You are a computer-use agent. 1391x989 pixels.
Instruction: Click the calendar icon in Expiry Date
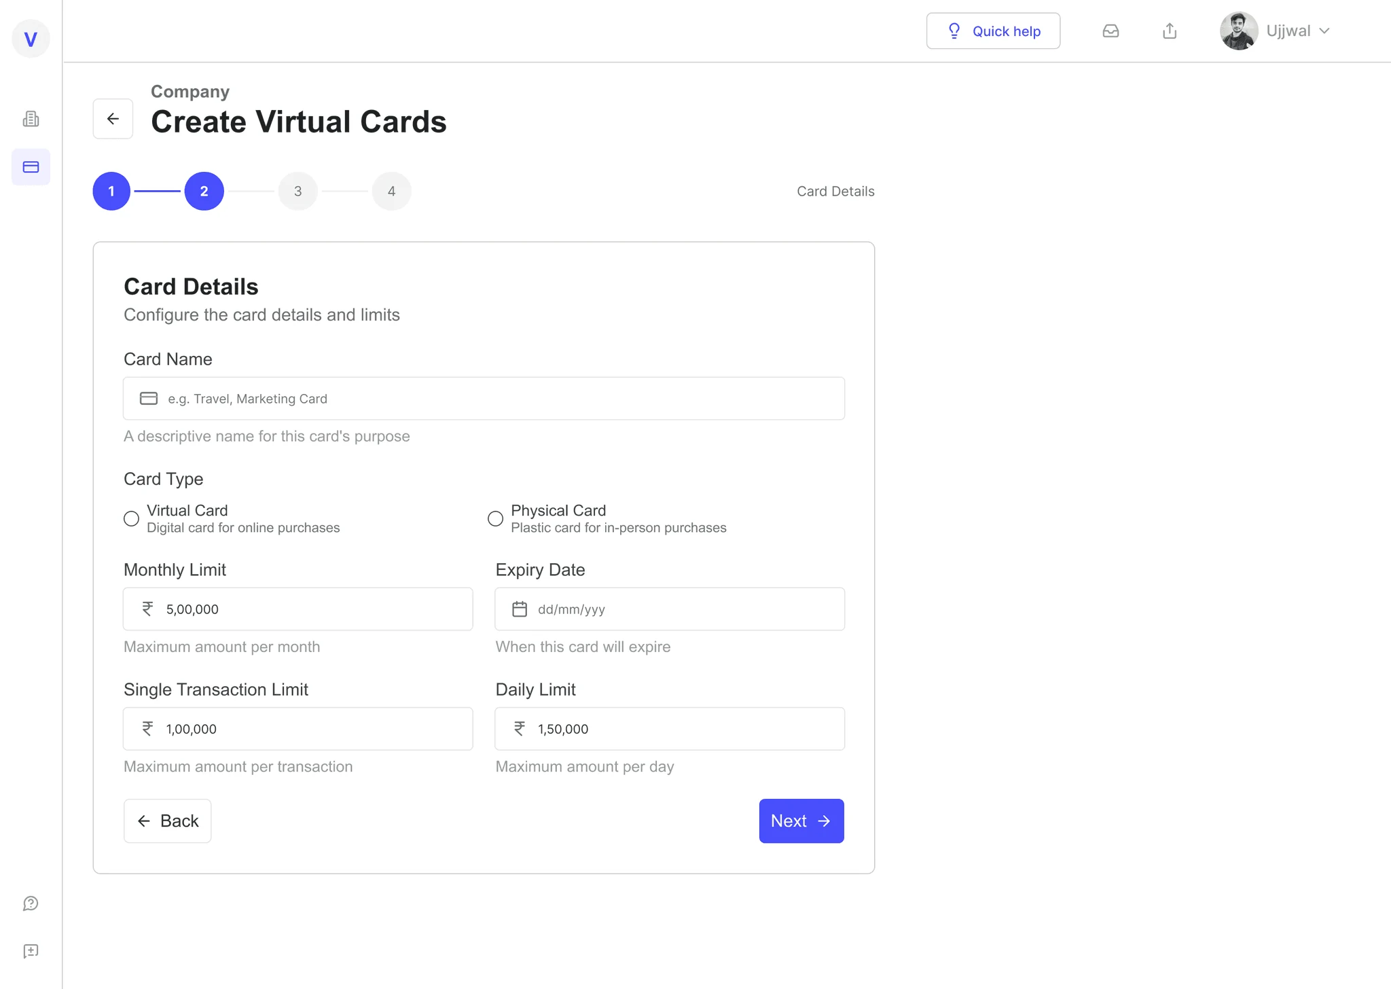click(520, 609)
